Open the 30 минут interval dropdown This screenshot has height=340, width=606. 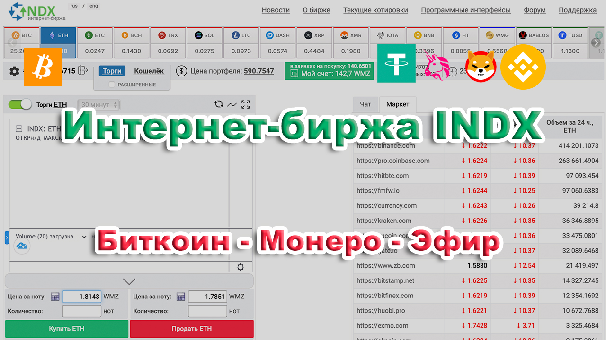[99, 105]
